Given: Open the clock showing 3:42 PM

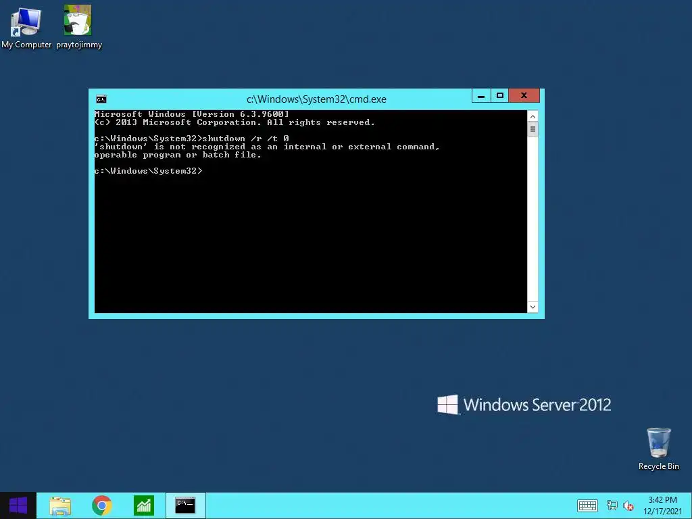Looking at the screenshot, I should (662, 505).
